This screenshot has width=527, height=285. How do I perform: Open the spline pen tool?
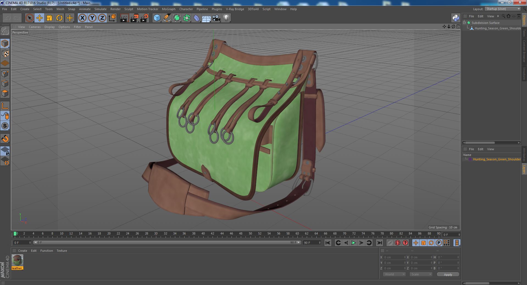167,18
